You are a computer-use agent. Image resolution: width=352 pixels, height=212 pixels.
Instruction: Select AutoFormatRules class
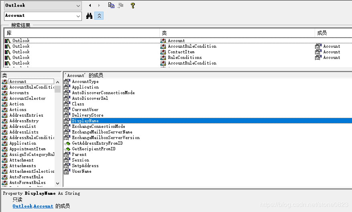(x=27, y=182)
